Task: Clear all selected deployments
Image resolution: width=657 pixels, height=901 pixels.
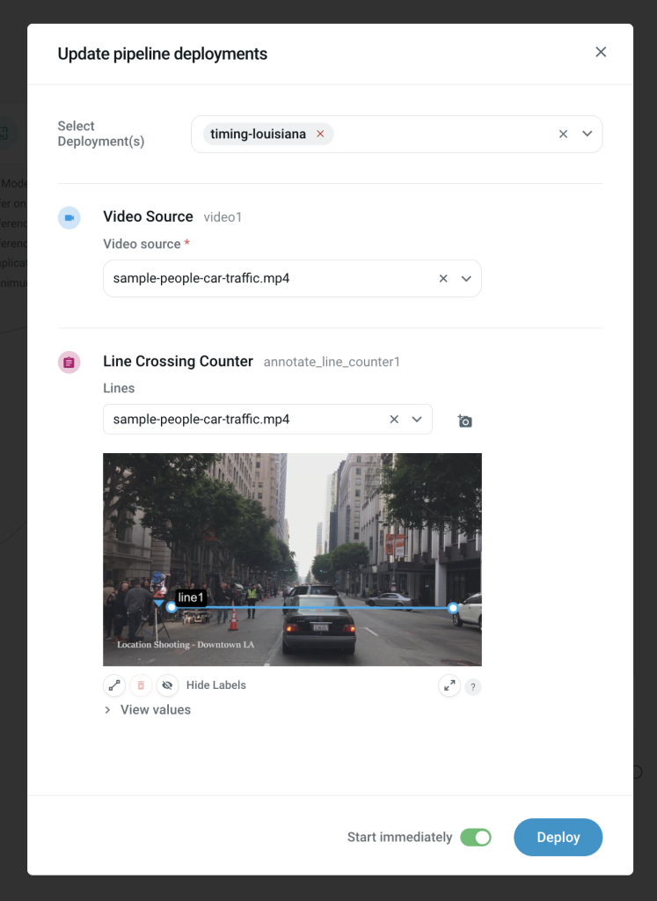Action: (564, 134)
